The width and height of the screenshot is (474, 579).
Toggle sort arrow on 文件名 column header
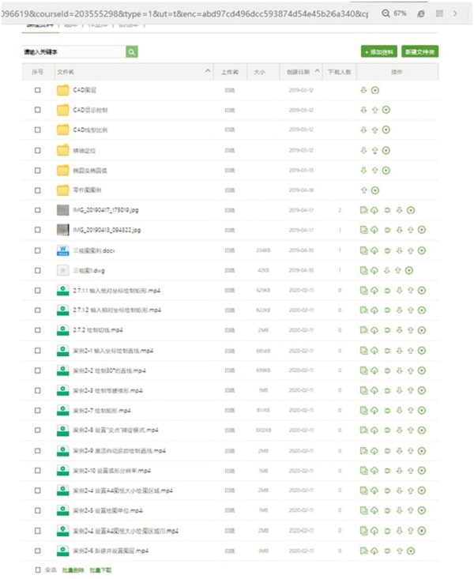coord(208,72)
